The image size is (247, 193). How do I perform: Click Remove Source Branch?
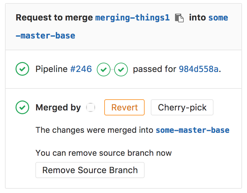[90, 170]
